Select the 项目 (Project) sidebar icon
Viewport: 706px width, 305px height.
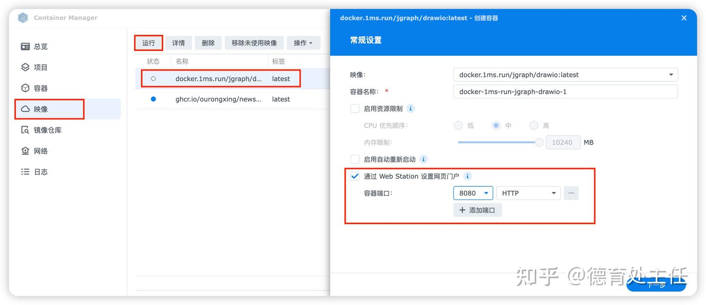(x=40, y=67)
